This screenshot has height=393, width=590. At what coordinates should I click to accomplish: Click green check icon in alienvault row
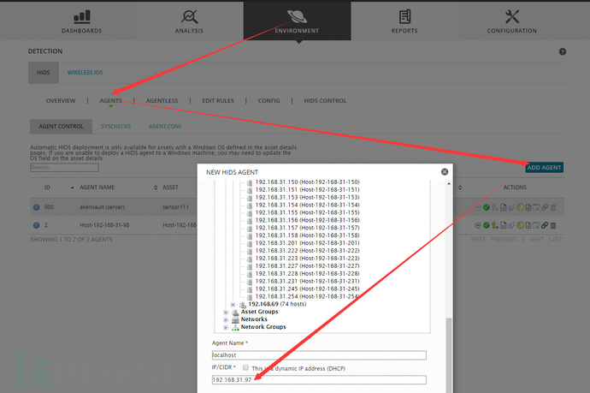[487, 207]
